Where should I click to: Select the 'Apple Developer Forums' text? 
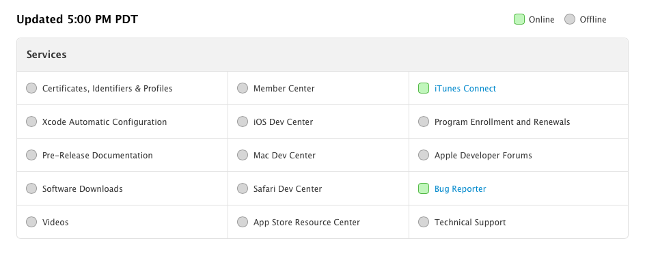coord(483,156)
